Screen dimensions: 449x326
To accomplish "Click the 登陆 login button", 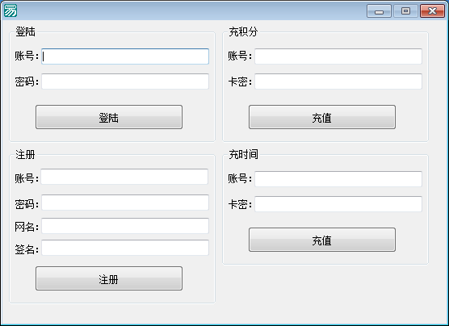I will point(109,117).
